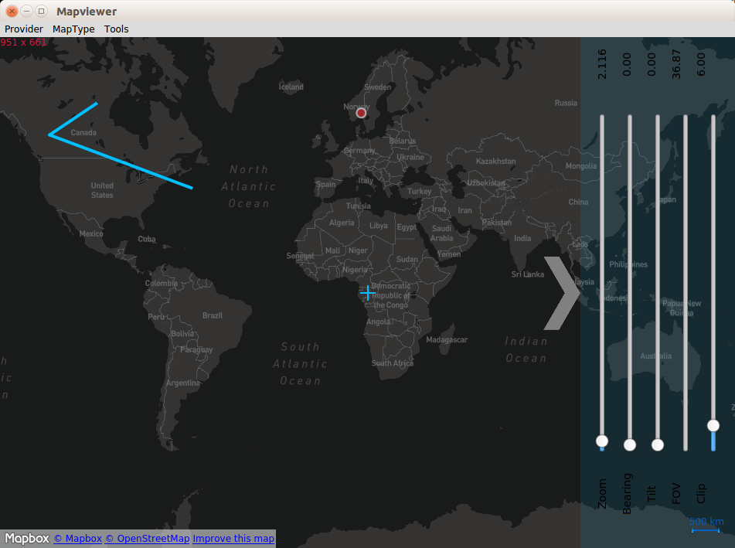Image resolution: width=735 pixels, height=548 pixels.
Task: Click the Improve this map link
Action: pyautogui.click(x=233, y=539)
